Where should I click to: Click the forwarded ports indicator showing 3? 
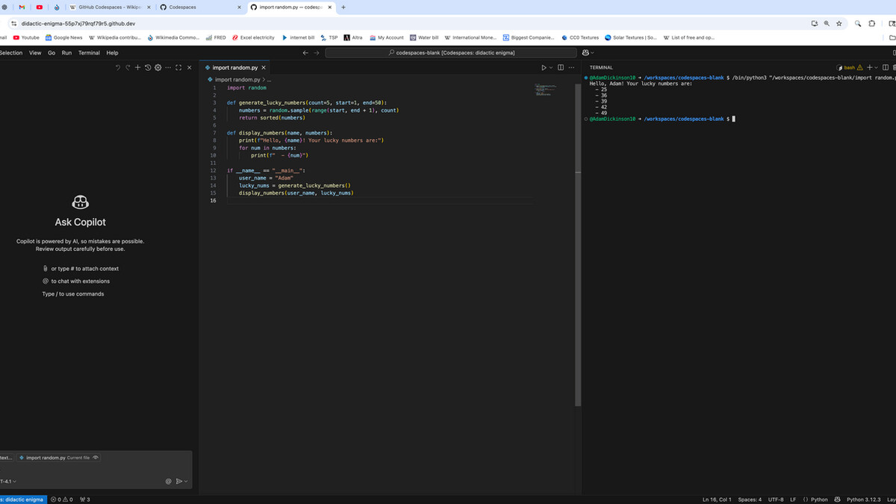click(x=84, y=500)
